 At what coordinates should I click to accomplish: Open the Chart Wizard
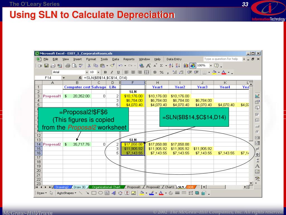pos(186,66)
